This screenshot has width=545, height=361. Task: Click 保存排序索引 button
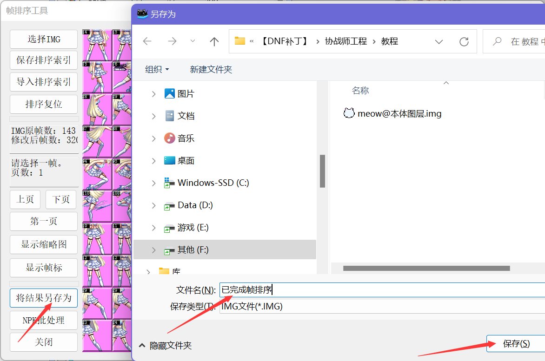[44, 60]
